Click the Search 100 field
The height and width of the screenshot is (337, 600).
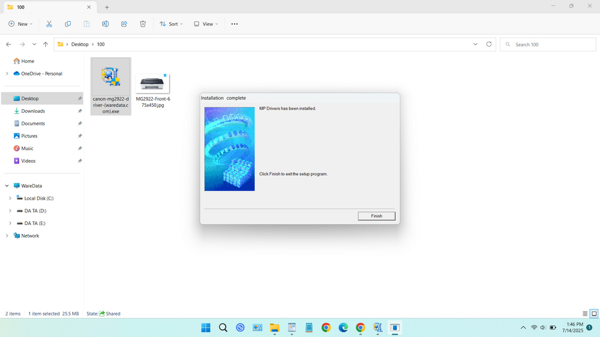548,44
